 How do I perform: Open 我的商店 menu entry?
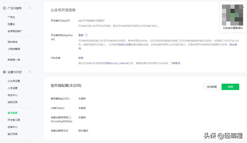(12, 42)
